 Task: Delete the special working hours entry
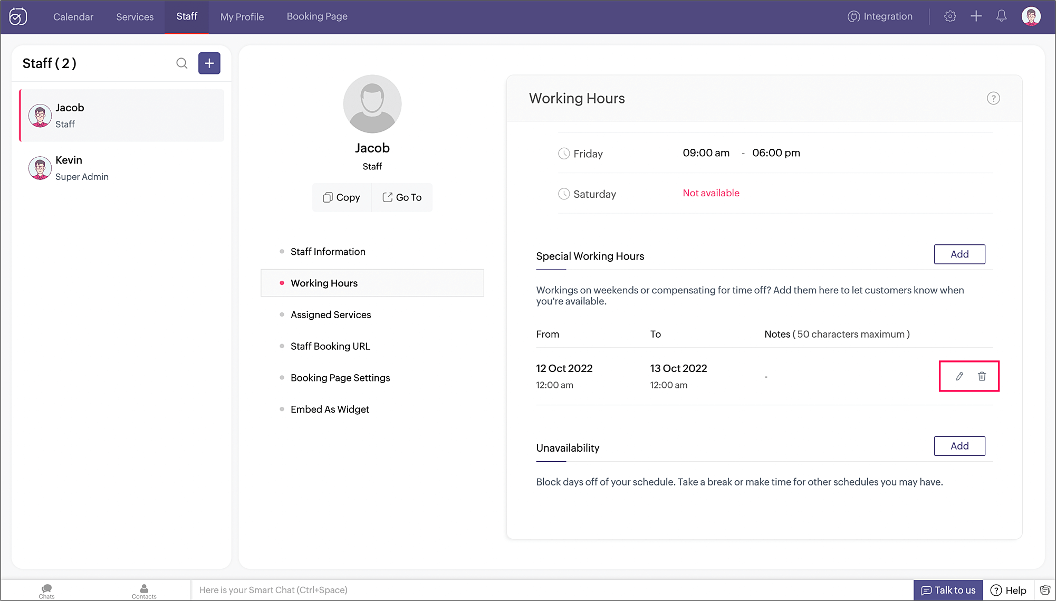point(982,376)
